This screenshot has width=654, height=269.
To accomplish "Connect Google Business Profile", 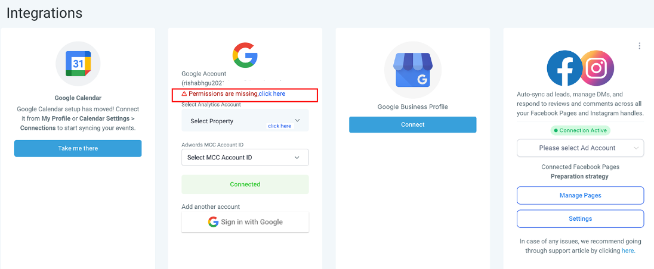I will pos(412,124).
